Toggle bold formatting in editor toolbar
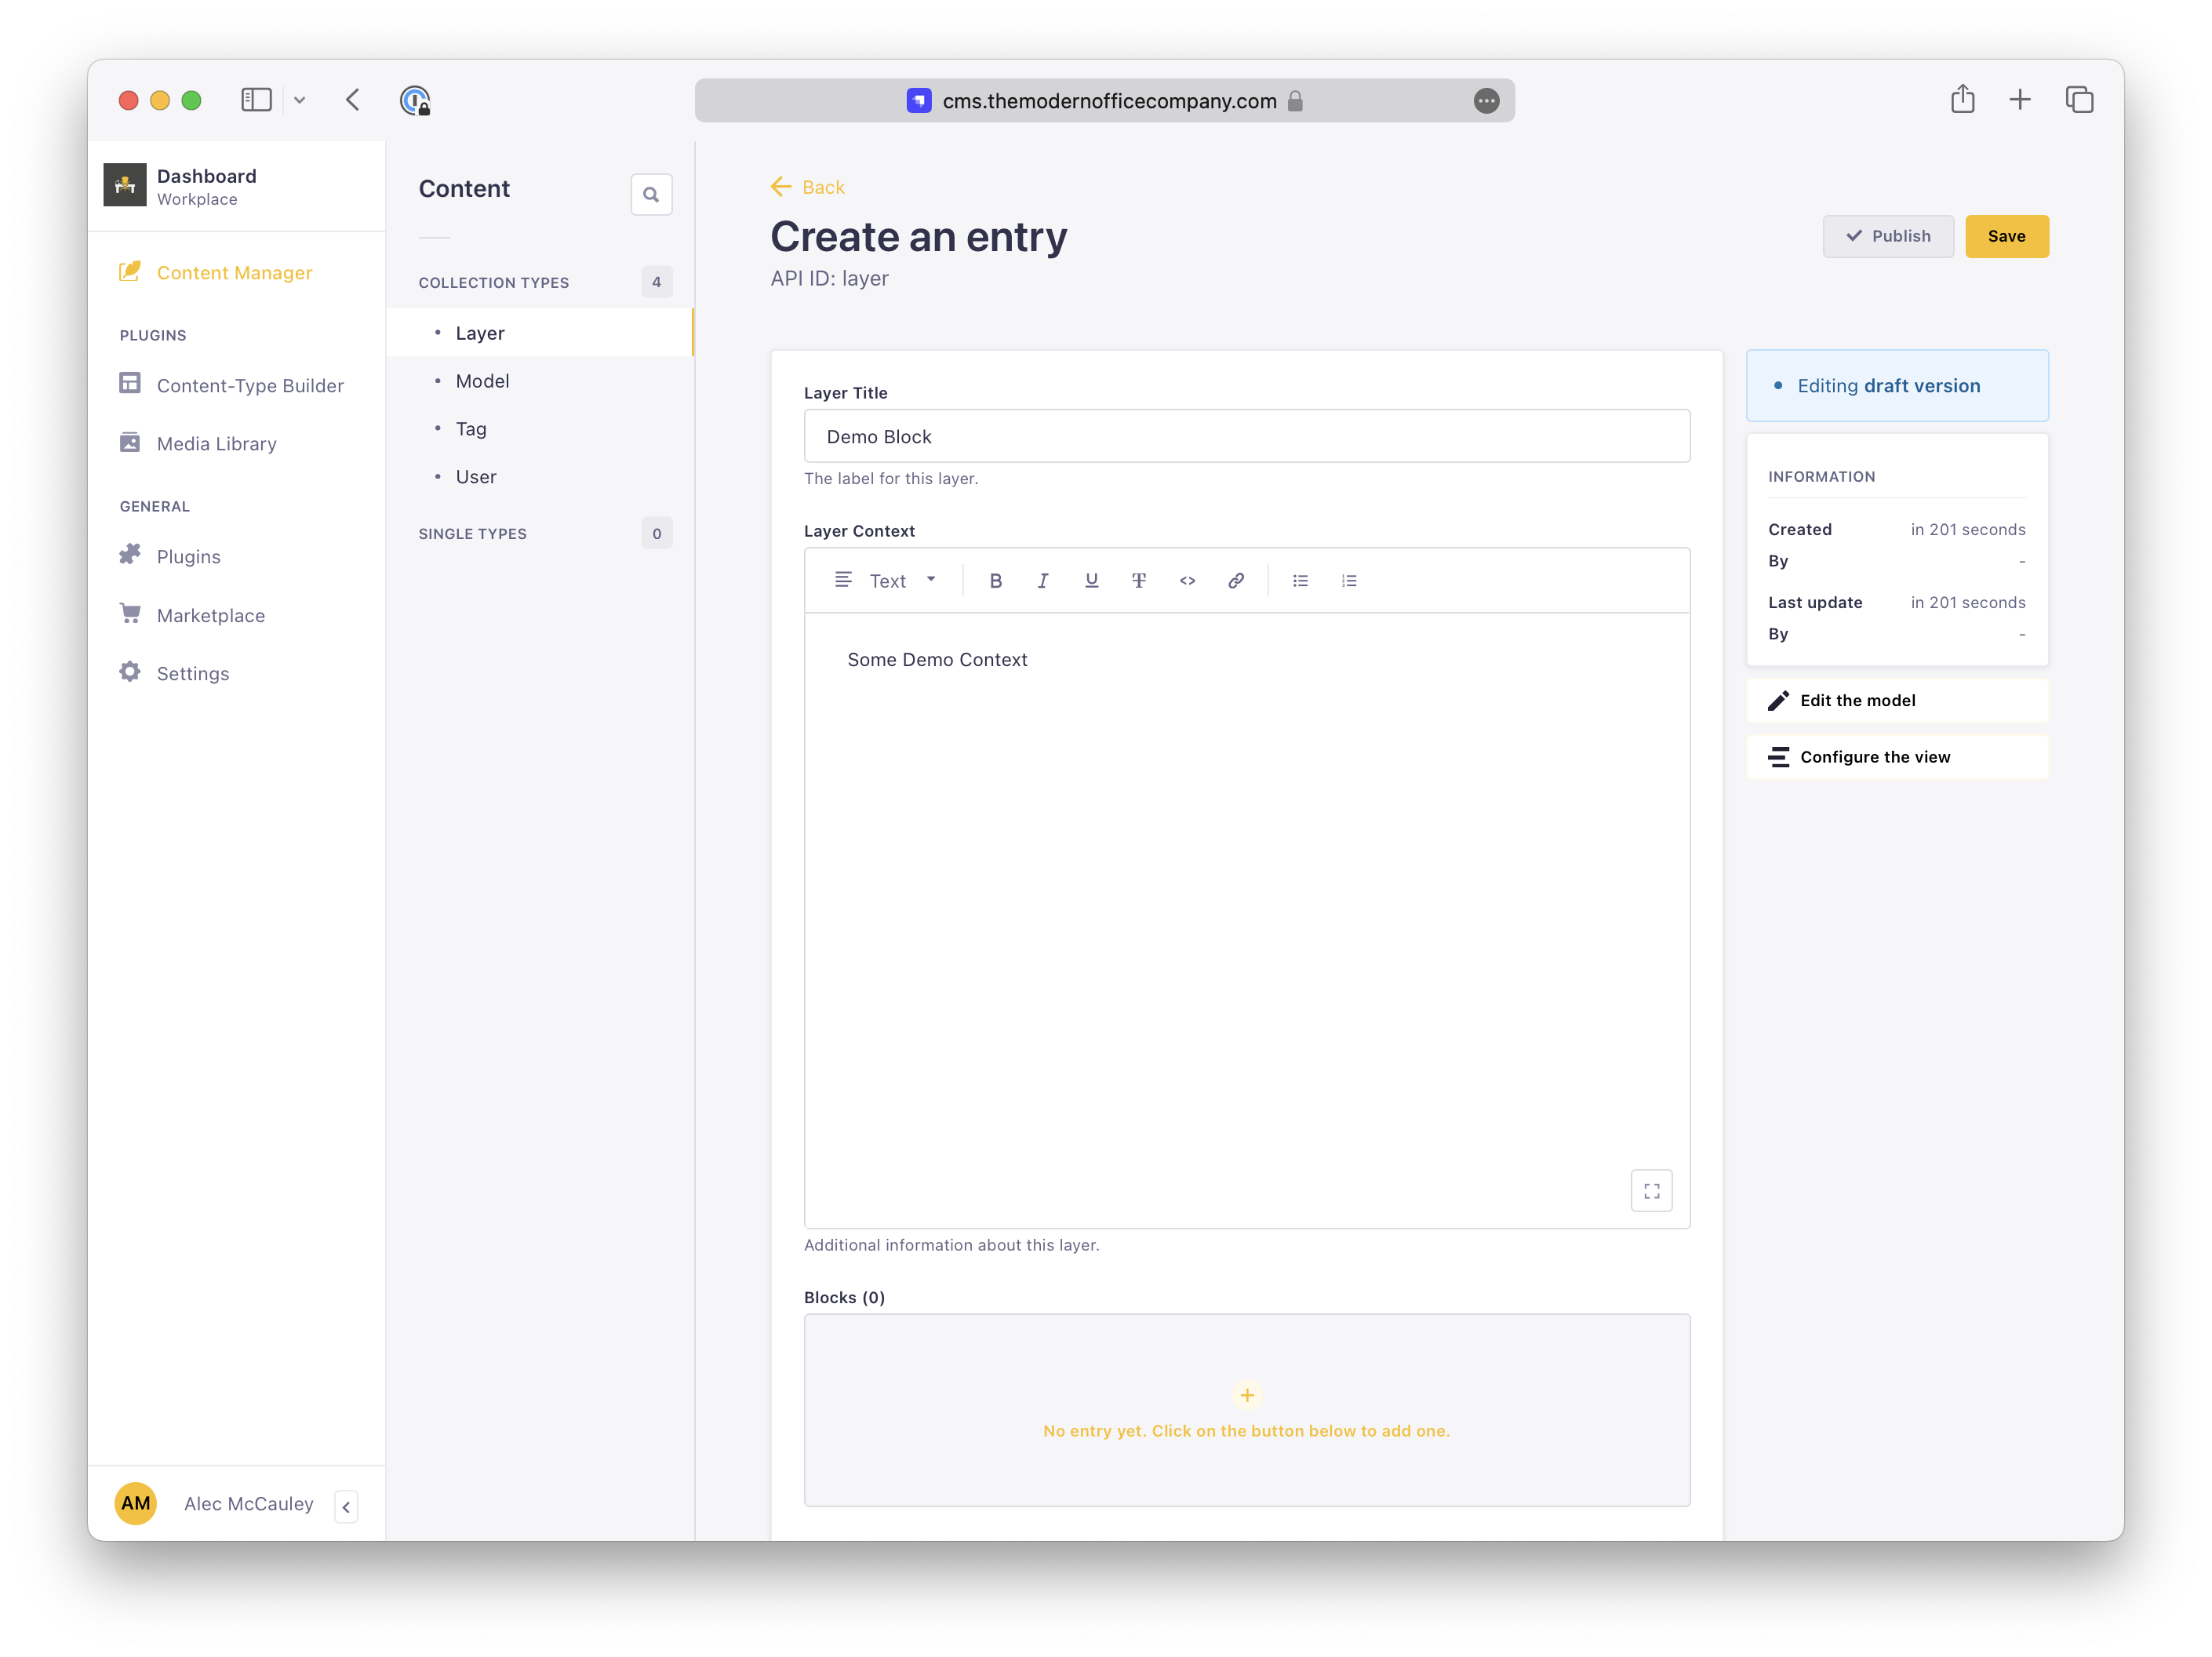 995,581
